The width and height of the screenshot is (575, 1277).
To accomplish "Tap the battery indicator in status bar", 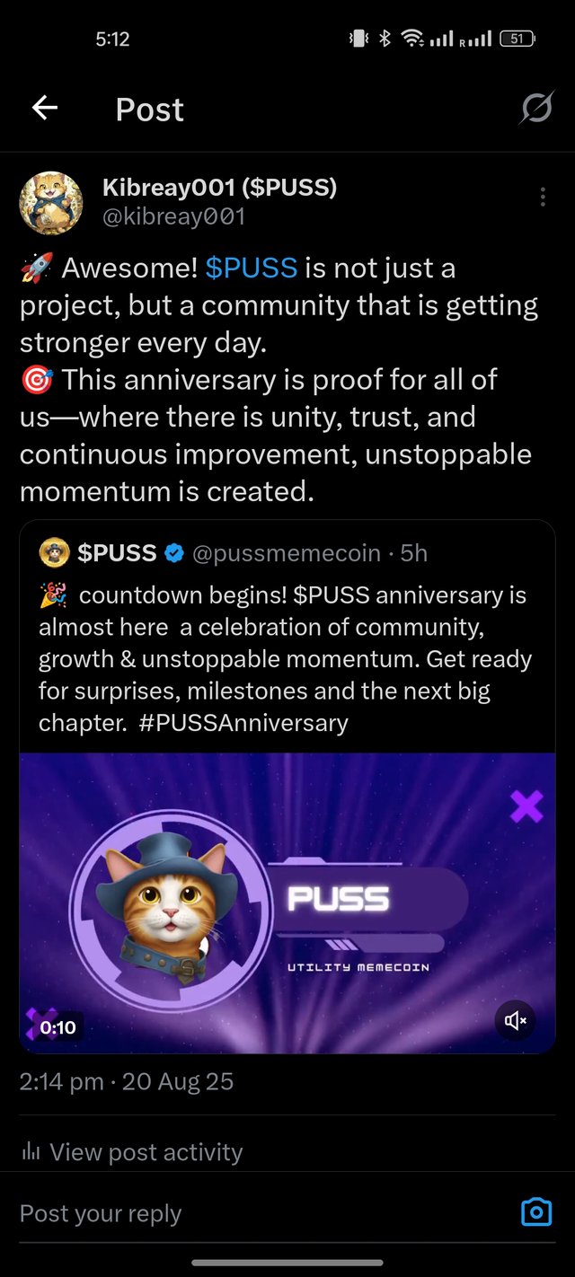I will coord(517,39).
